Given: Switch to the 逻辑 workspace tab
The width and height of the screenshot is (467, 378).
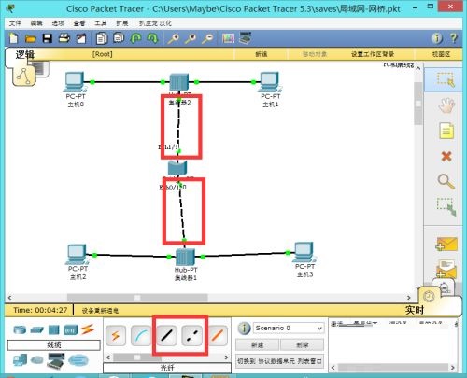Looking at the screenshot, I should tap(25, 54).
